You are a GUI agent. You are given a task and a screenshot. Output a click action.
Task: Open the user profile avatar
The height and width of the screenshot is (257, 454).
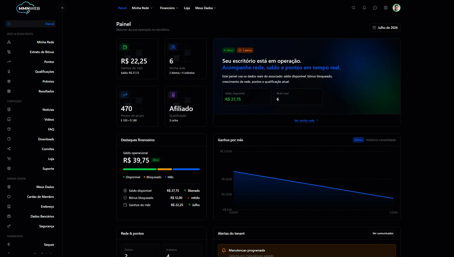(x=396, y=8)
